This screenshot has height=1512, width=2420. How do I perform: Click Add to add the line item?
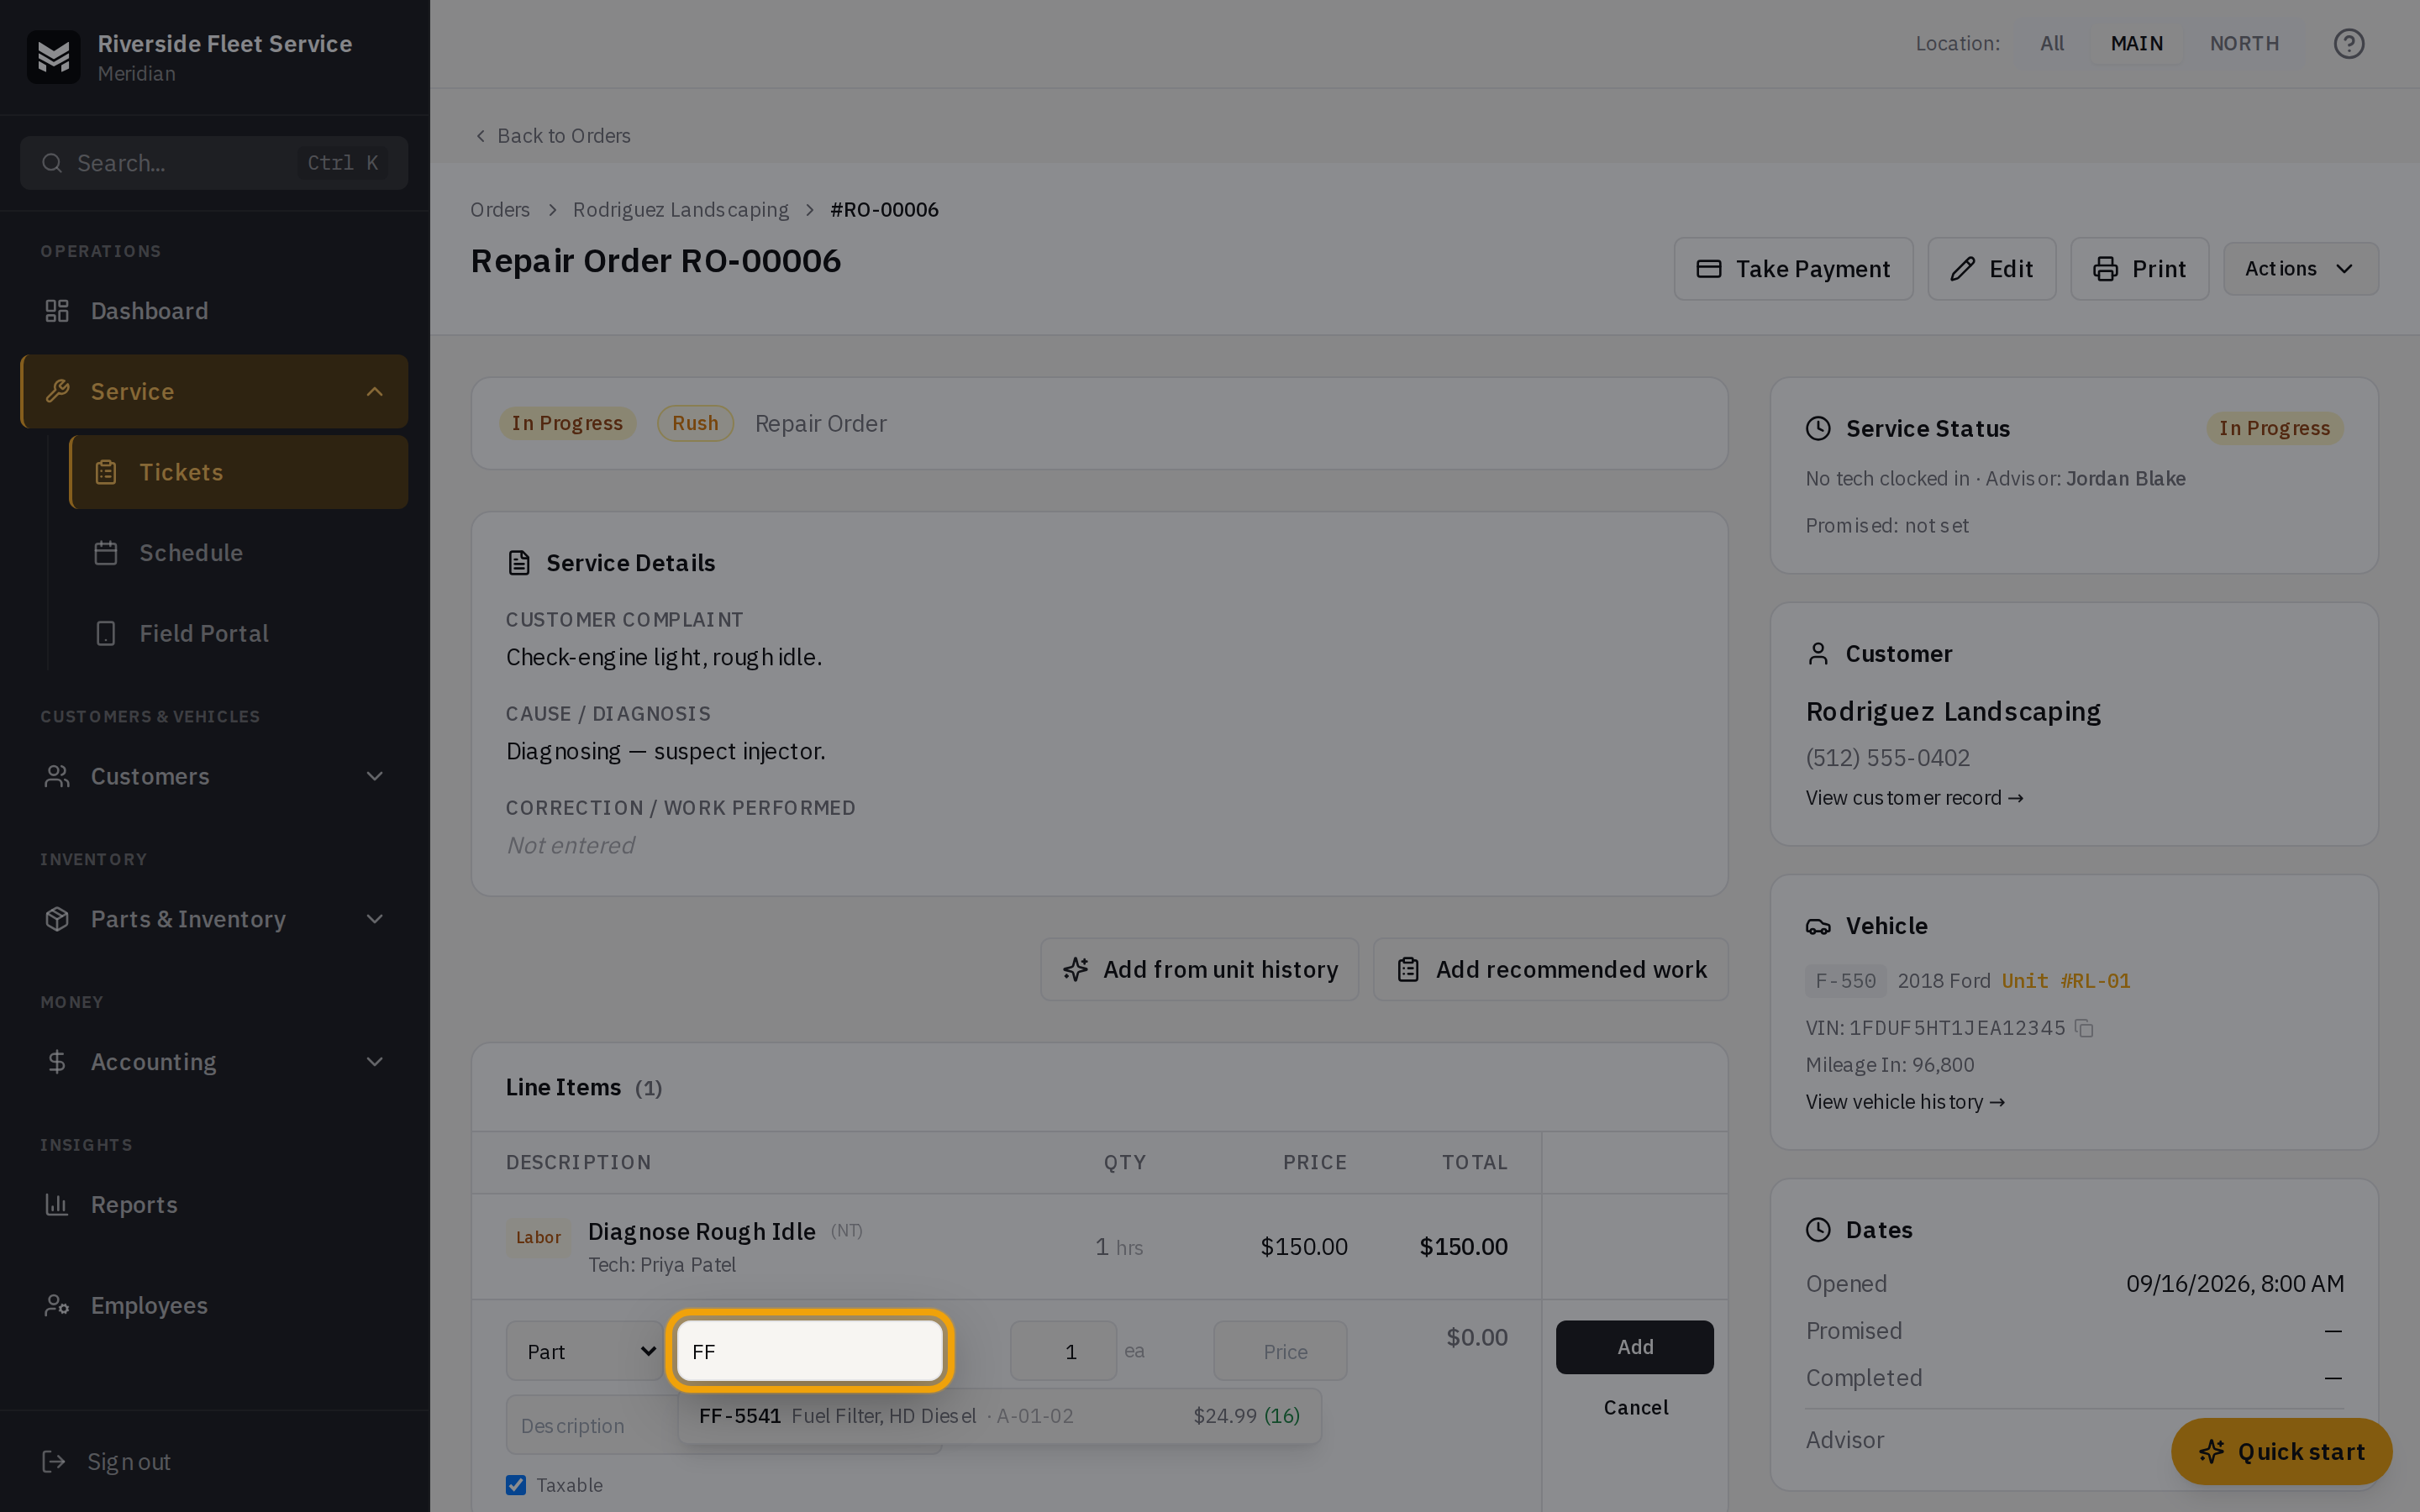[x=1634, y=1347]
